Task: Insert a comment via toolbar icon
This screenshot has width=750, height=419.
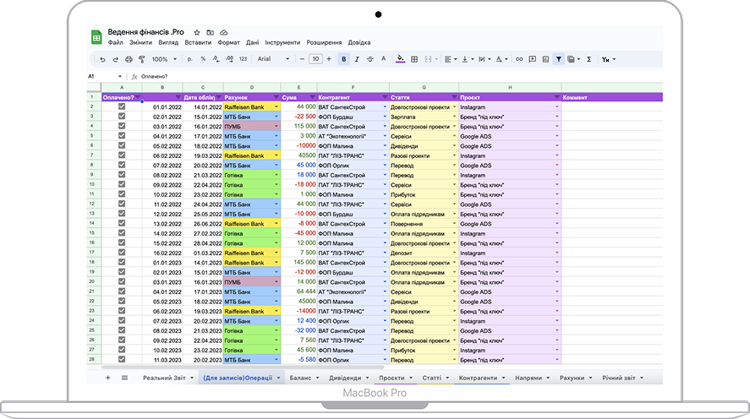Action: point(533,59)
